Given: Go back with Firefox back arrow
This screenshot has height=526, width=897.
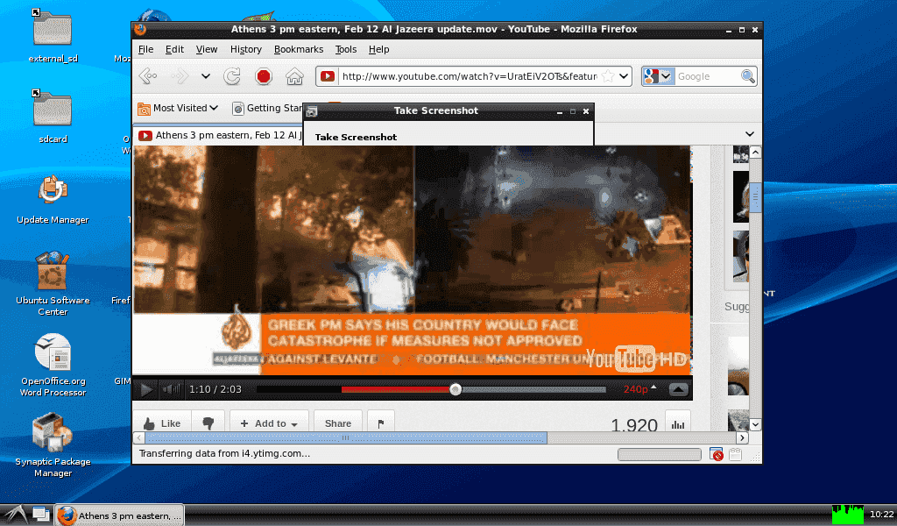Looking at the screenshot, I should click(x=148, y=76).
